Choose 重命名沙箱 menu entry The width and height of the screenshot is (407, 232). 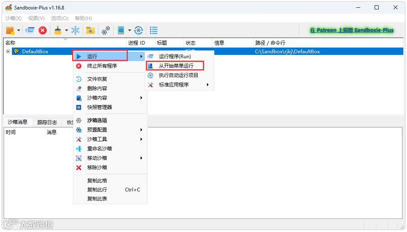coord(110,149)
